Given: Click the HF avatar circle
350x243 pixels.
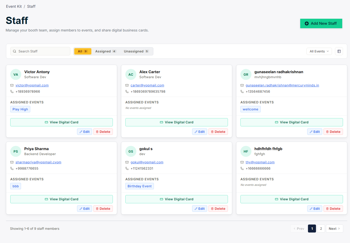Looking at the screenshot, I should (x=246, y=151).
